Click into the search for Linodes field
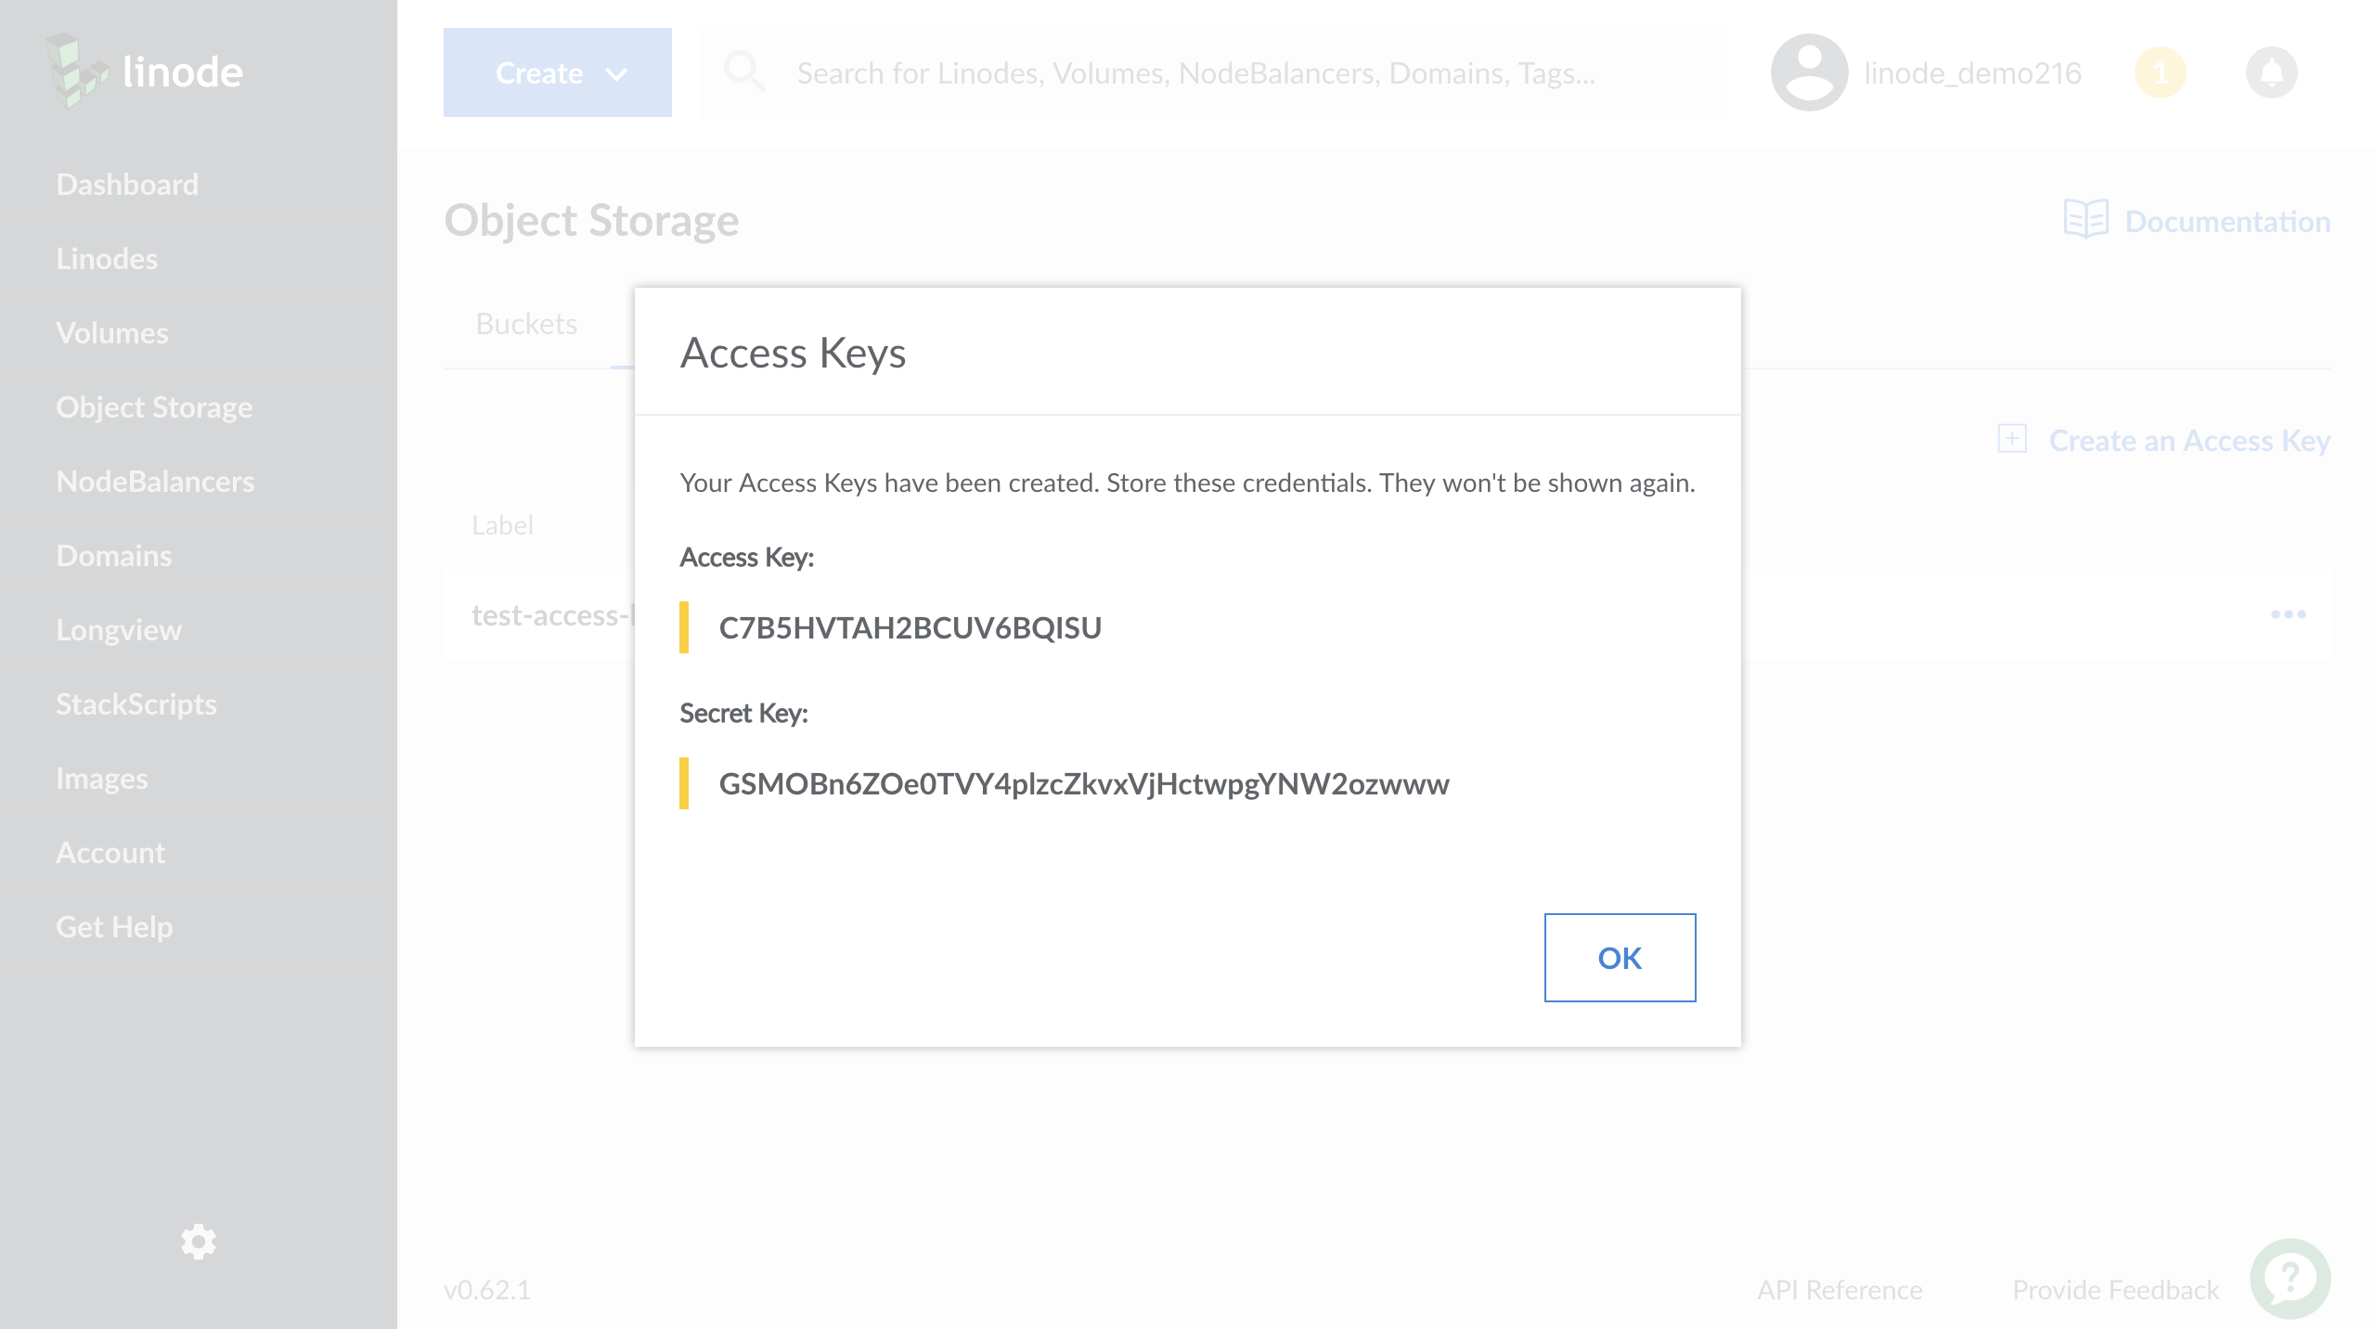2376x1329 pixels. [1195, 73]
